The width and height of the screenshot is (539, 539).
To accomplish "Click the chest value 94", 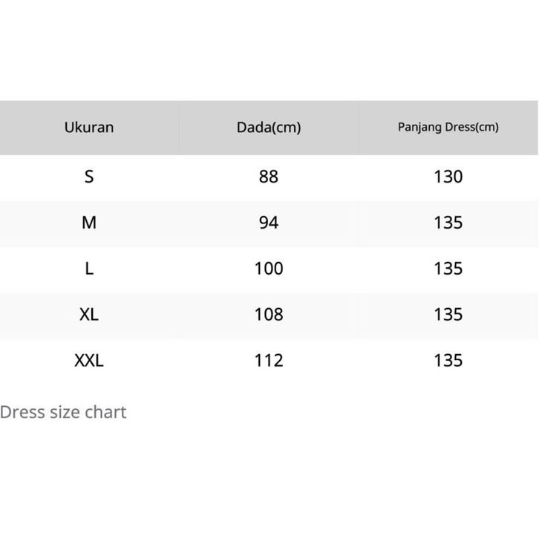I will coord(269,223).
